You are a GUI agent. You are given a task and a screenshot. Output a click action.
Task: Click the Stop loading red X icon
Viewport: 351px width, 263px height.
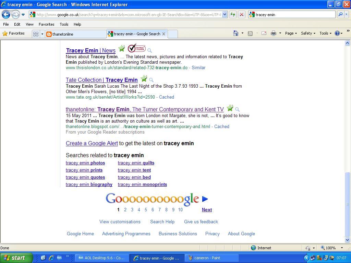[x=242, y=14]
